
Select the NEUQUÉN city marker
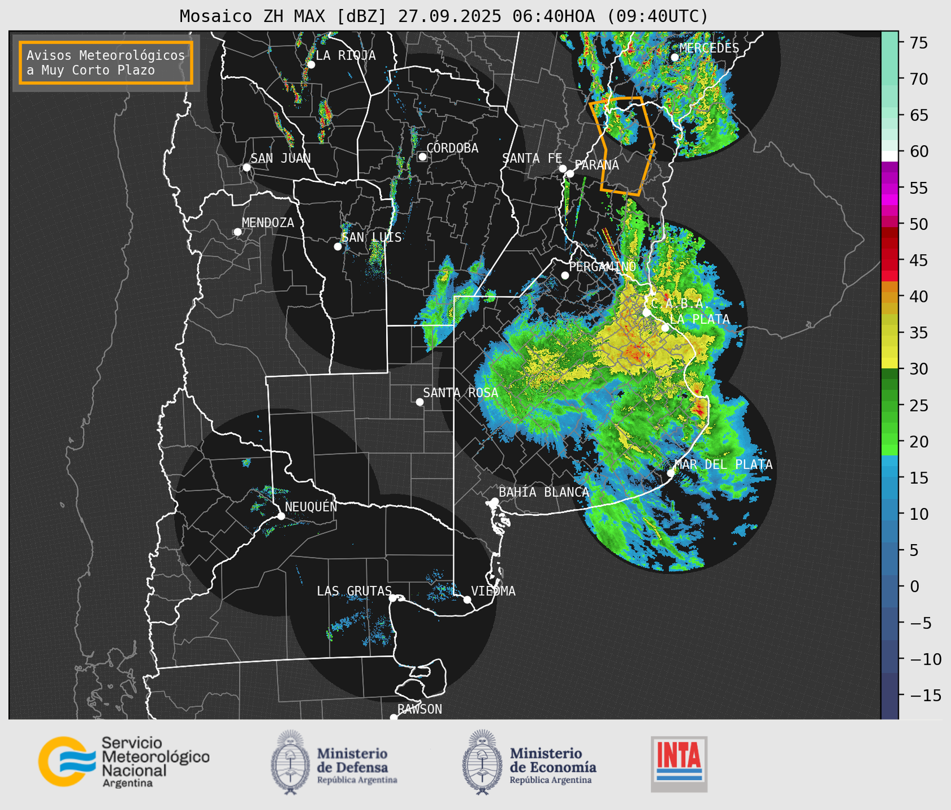coord(281,516)
